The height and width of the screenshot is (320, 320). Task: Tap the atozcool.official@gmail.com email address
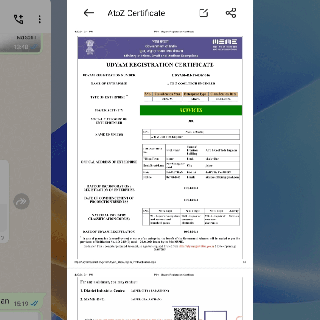pos(222,177)
